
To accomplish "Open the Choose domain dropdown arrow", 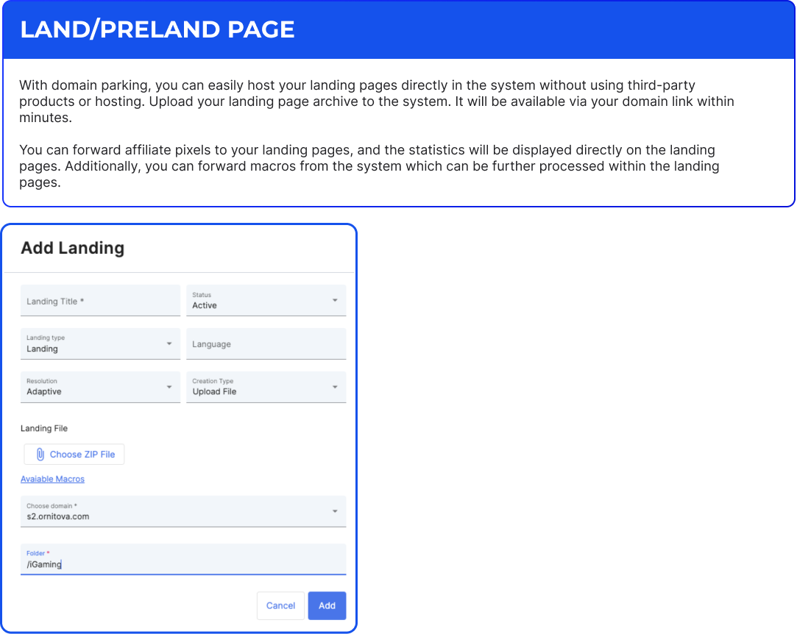I will pyautogui.click(x=335, y=511).
